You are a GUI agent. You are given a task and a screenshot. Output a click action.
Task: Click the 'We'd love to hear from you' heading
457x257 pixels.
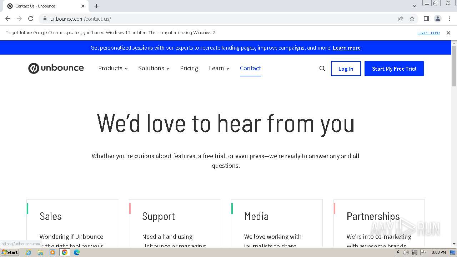(x=226, y=124)
